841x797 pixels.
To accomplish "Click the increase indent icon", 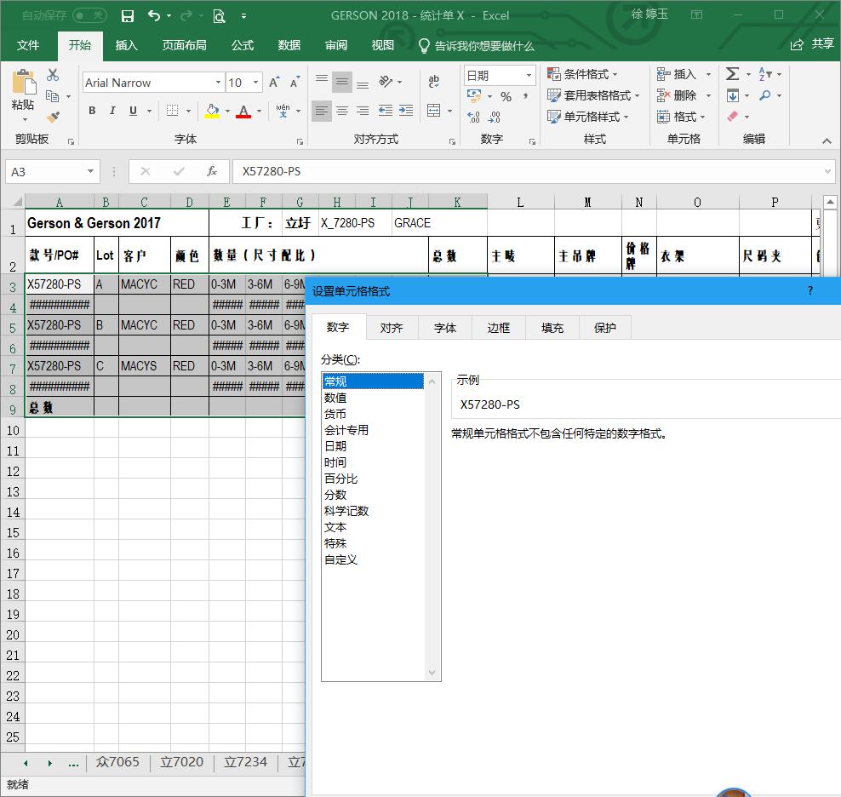I will point(406,111).
